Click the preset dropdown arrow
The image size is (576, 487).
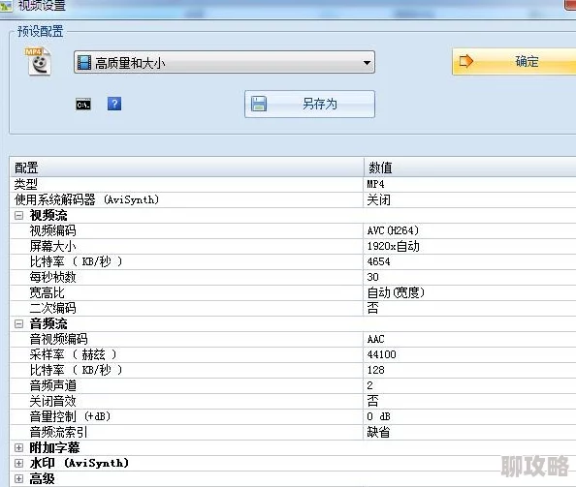coord(367,63)
